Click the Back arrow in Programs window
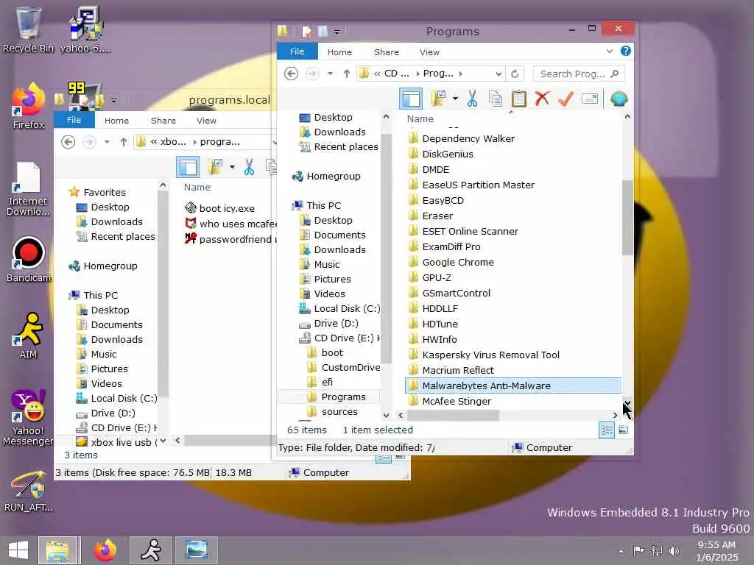Screen dimensions: 754x565 tap(291, 74)
